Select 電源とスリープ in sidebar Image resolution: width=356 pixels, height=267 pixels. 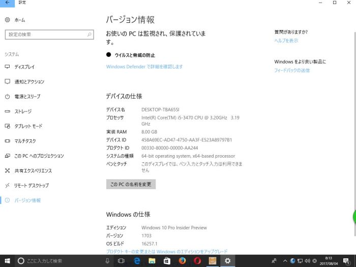point(27,97)
